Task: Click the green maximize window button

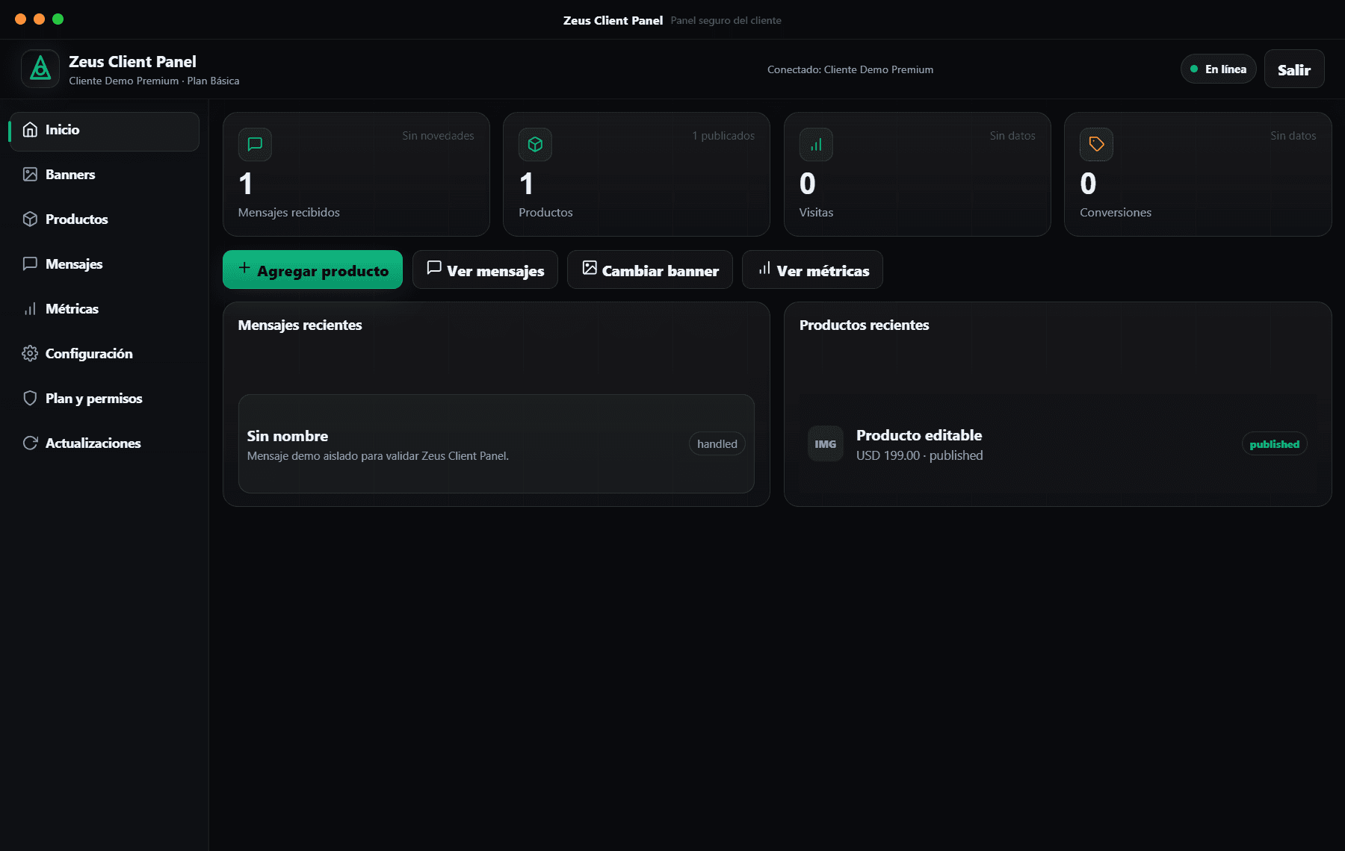Action: [58, 19]
